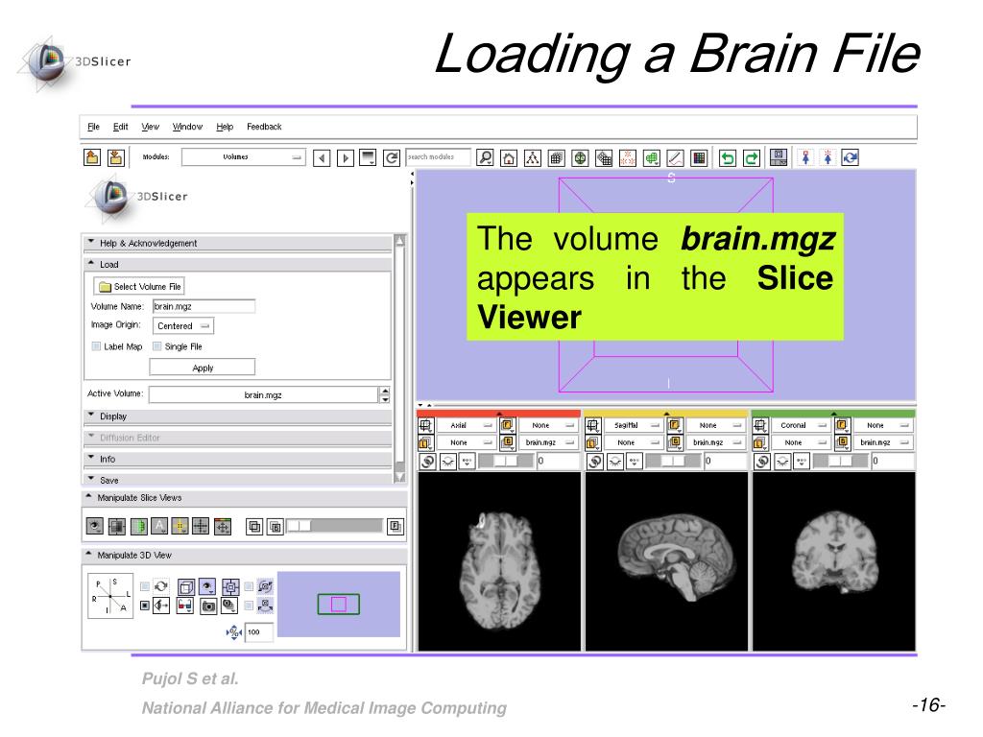Open module history menu icon

[368, 158]
